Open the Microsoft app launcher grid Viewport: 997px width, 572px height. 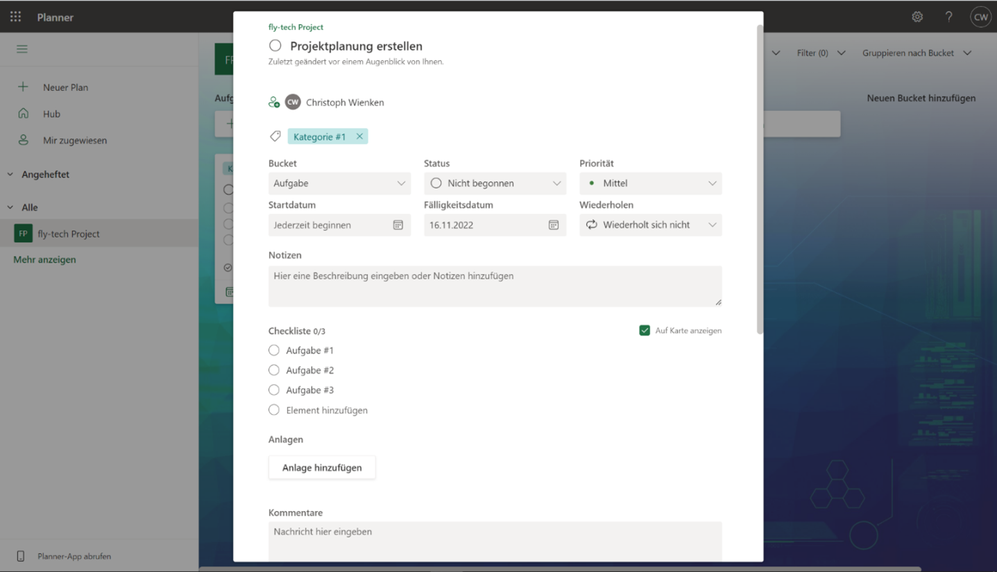coord(15,17)
